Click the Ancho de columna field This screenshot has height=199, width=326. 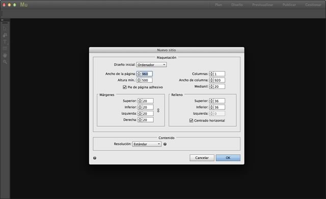coord(220,80)
